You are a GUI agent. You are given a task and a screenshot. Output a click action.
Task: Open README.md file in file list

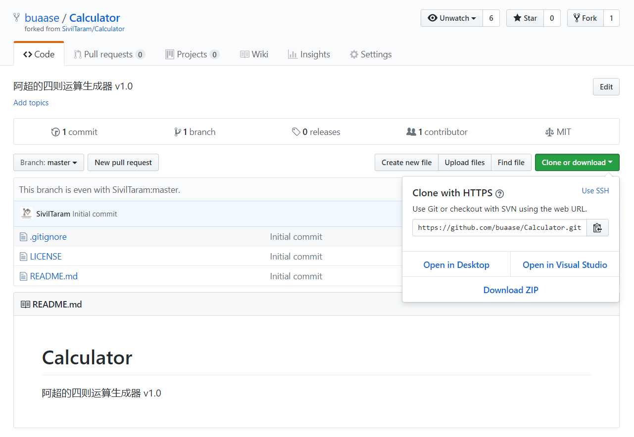click(x=54, y=276)
